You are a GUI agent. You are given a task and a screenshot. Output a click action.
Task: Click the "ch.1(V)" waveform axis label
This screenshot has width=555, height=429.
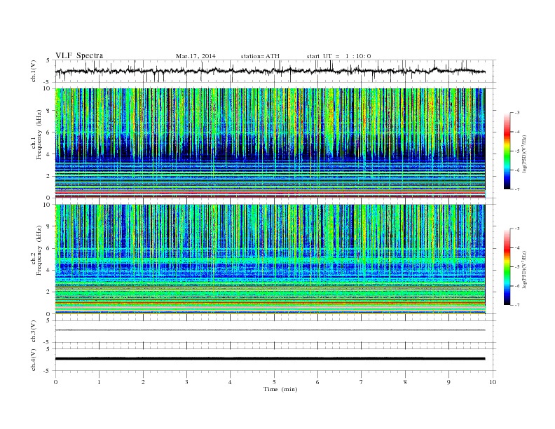point(34,71)
